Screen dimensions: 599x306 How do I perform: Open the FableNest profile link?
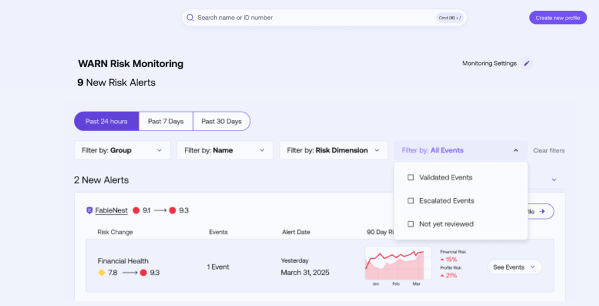pyautogui.click(x=111, y=211)
